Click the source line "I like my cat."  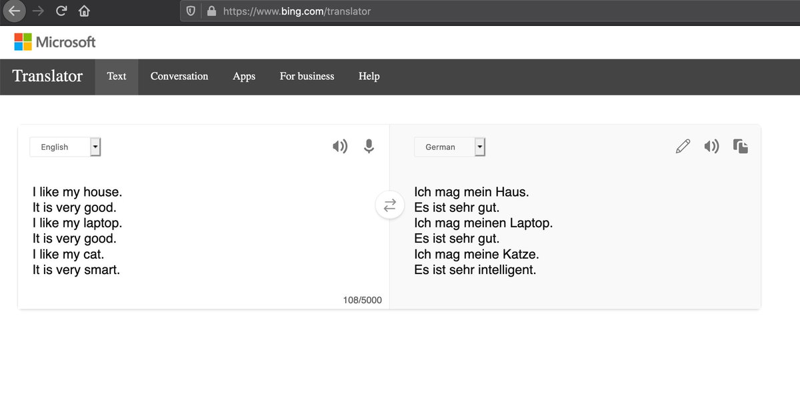[69, 254]
